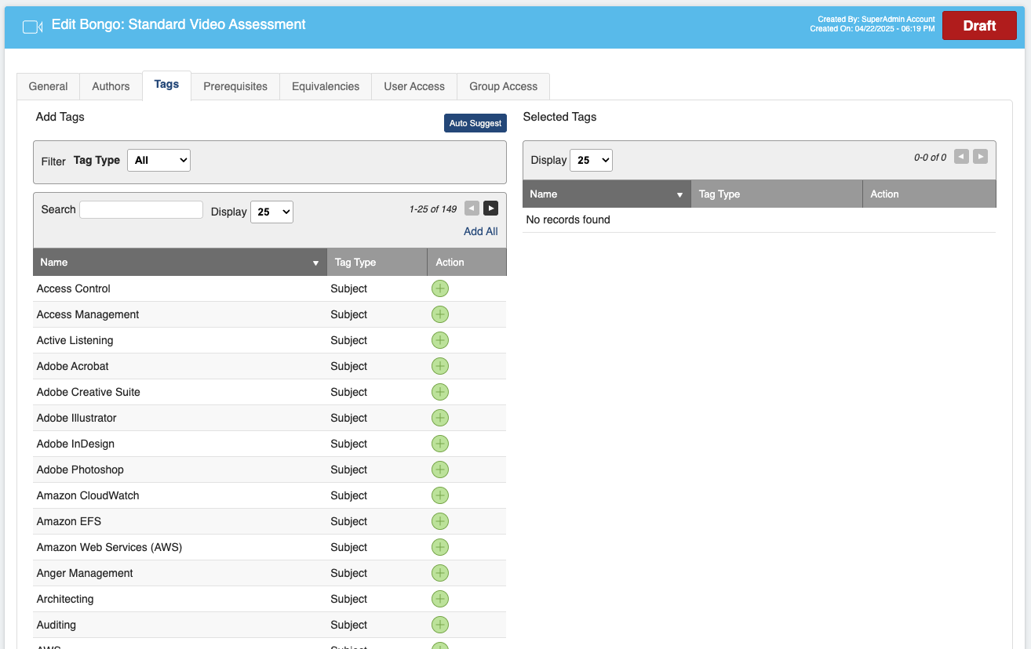Click the '1-25 of 149' pagination text
This screenshot has width=1031, height=649.
coord(433,209)
